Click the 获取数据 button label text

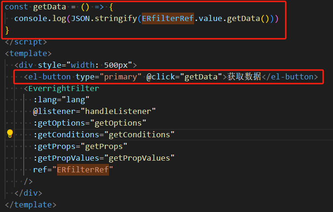click(244, 77)
